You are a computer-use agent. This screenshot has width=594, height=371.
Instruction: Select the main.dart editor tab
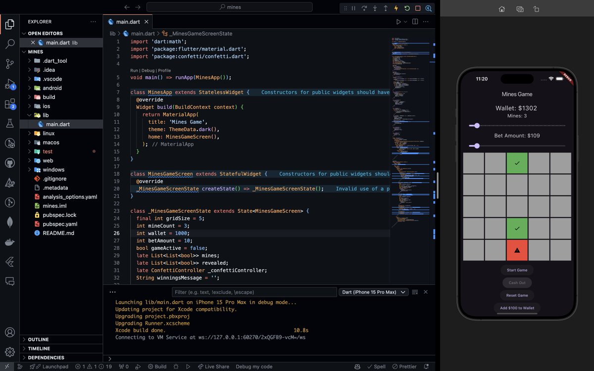point(128,22)
